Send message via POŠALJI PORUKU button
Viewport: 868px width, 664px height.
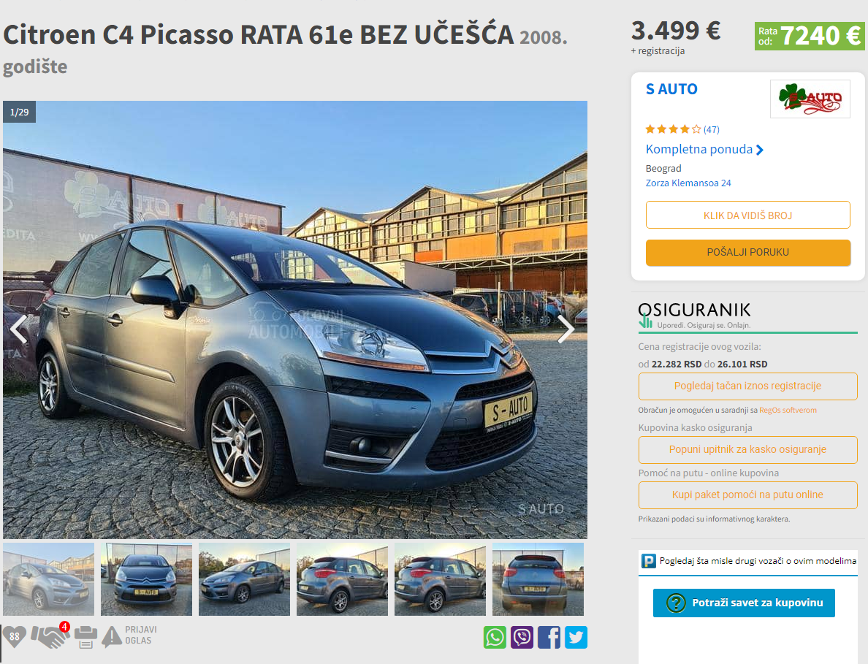point(748,252)
